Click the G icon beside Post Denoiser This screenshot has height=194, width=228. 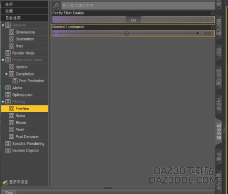click(x=12, y=137)
